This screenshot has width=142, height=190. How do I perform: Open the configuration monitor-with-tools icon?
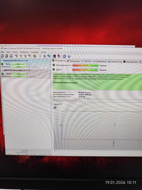pyautogui.click(x=54, y=56)
